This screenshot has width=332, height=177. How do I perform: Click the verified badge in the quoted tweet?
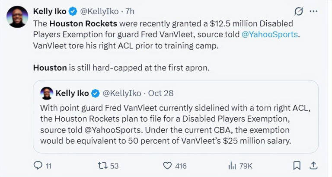point(95,93)
